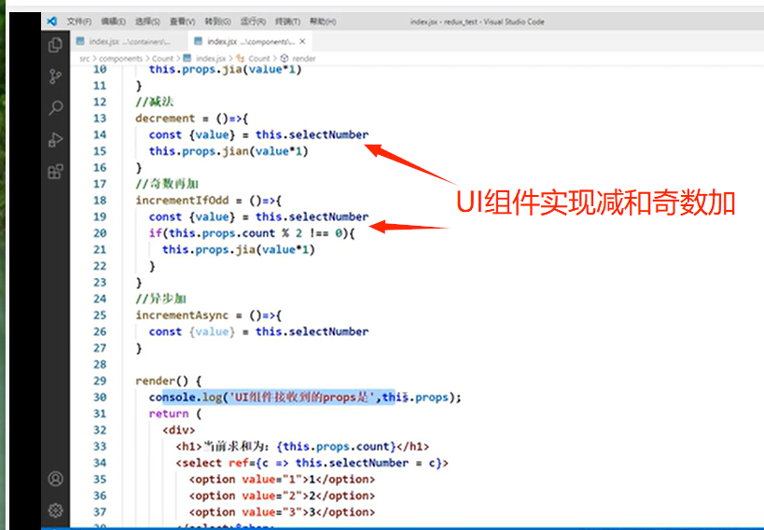This screenshot has width=764, height=530.
Task: Click the select ref line 34
Action: coord(312,463)
